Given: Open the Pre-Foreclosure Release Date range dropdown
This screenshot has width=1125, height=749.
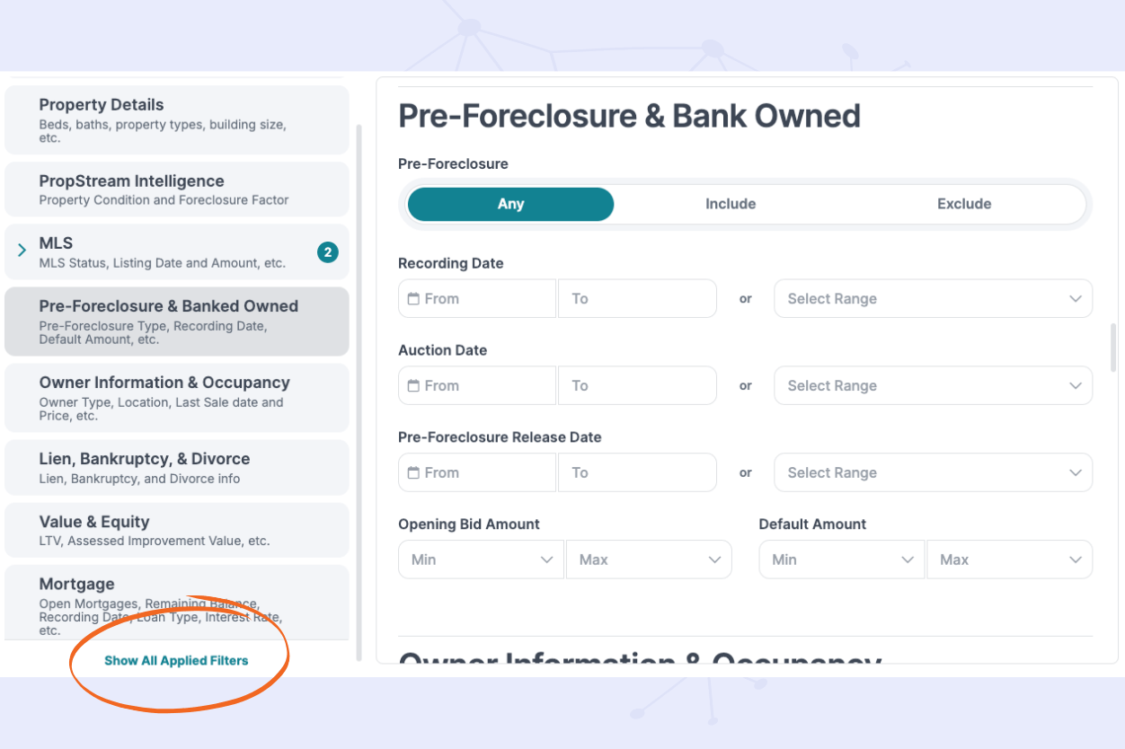Looking at the screenshot, I should (933, 472).
